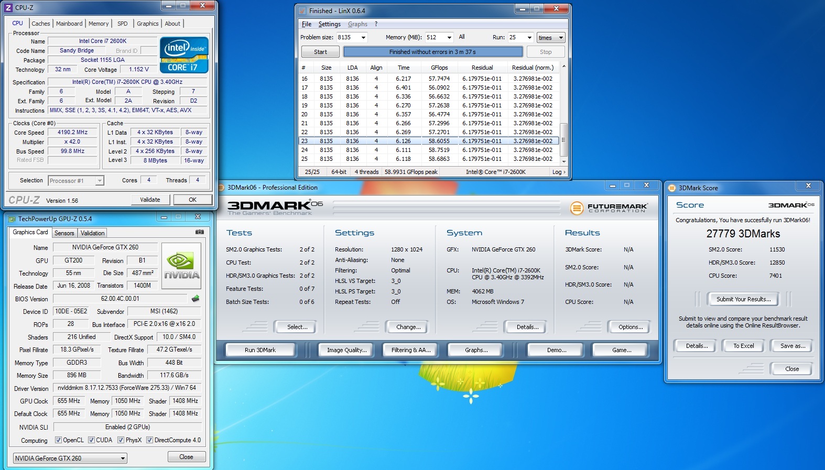Toggle the OpenCL checkbox in GPU-Z
This screenshot has width=825, height=470.
[58, 440]
